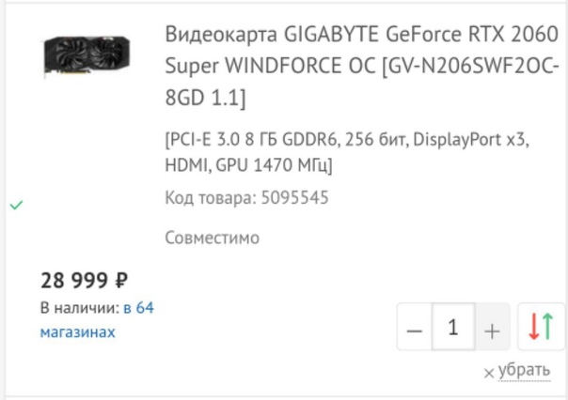The image size is (568, 400).
Task: Click the PCI-E 3.0 specifications description
Action: point(347,153)
